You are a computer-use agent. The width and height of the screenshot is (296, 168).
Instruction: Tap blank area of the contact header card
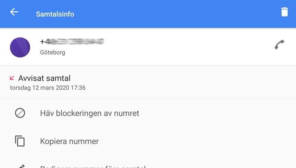(179, 47)
